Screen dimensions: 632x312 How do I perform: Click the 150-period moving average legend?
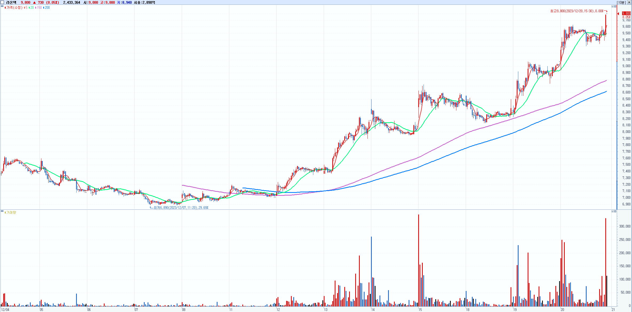(39, 8)
